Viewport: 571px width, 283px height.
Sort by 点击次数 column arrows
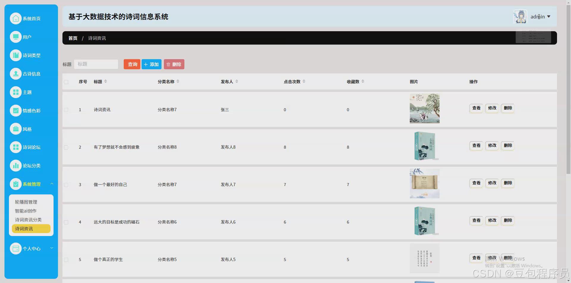pyautogui.click(x=304, y=81)
